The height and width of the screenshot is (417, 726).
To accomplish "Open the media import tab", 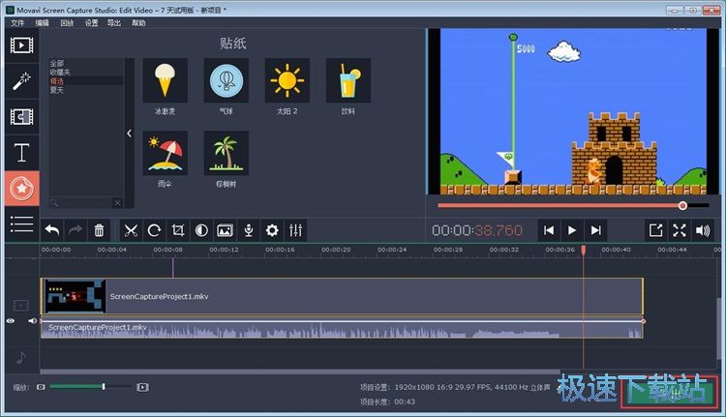I will click(21, 45).
